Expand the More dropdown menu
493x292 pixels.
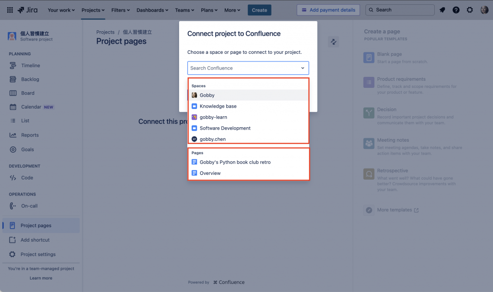point(232,10)
